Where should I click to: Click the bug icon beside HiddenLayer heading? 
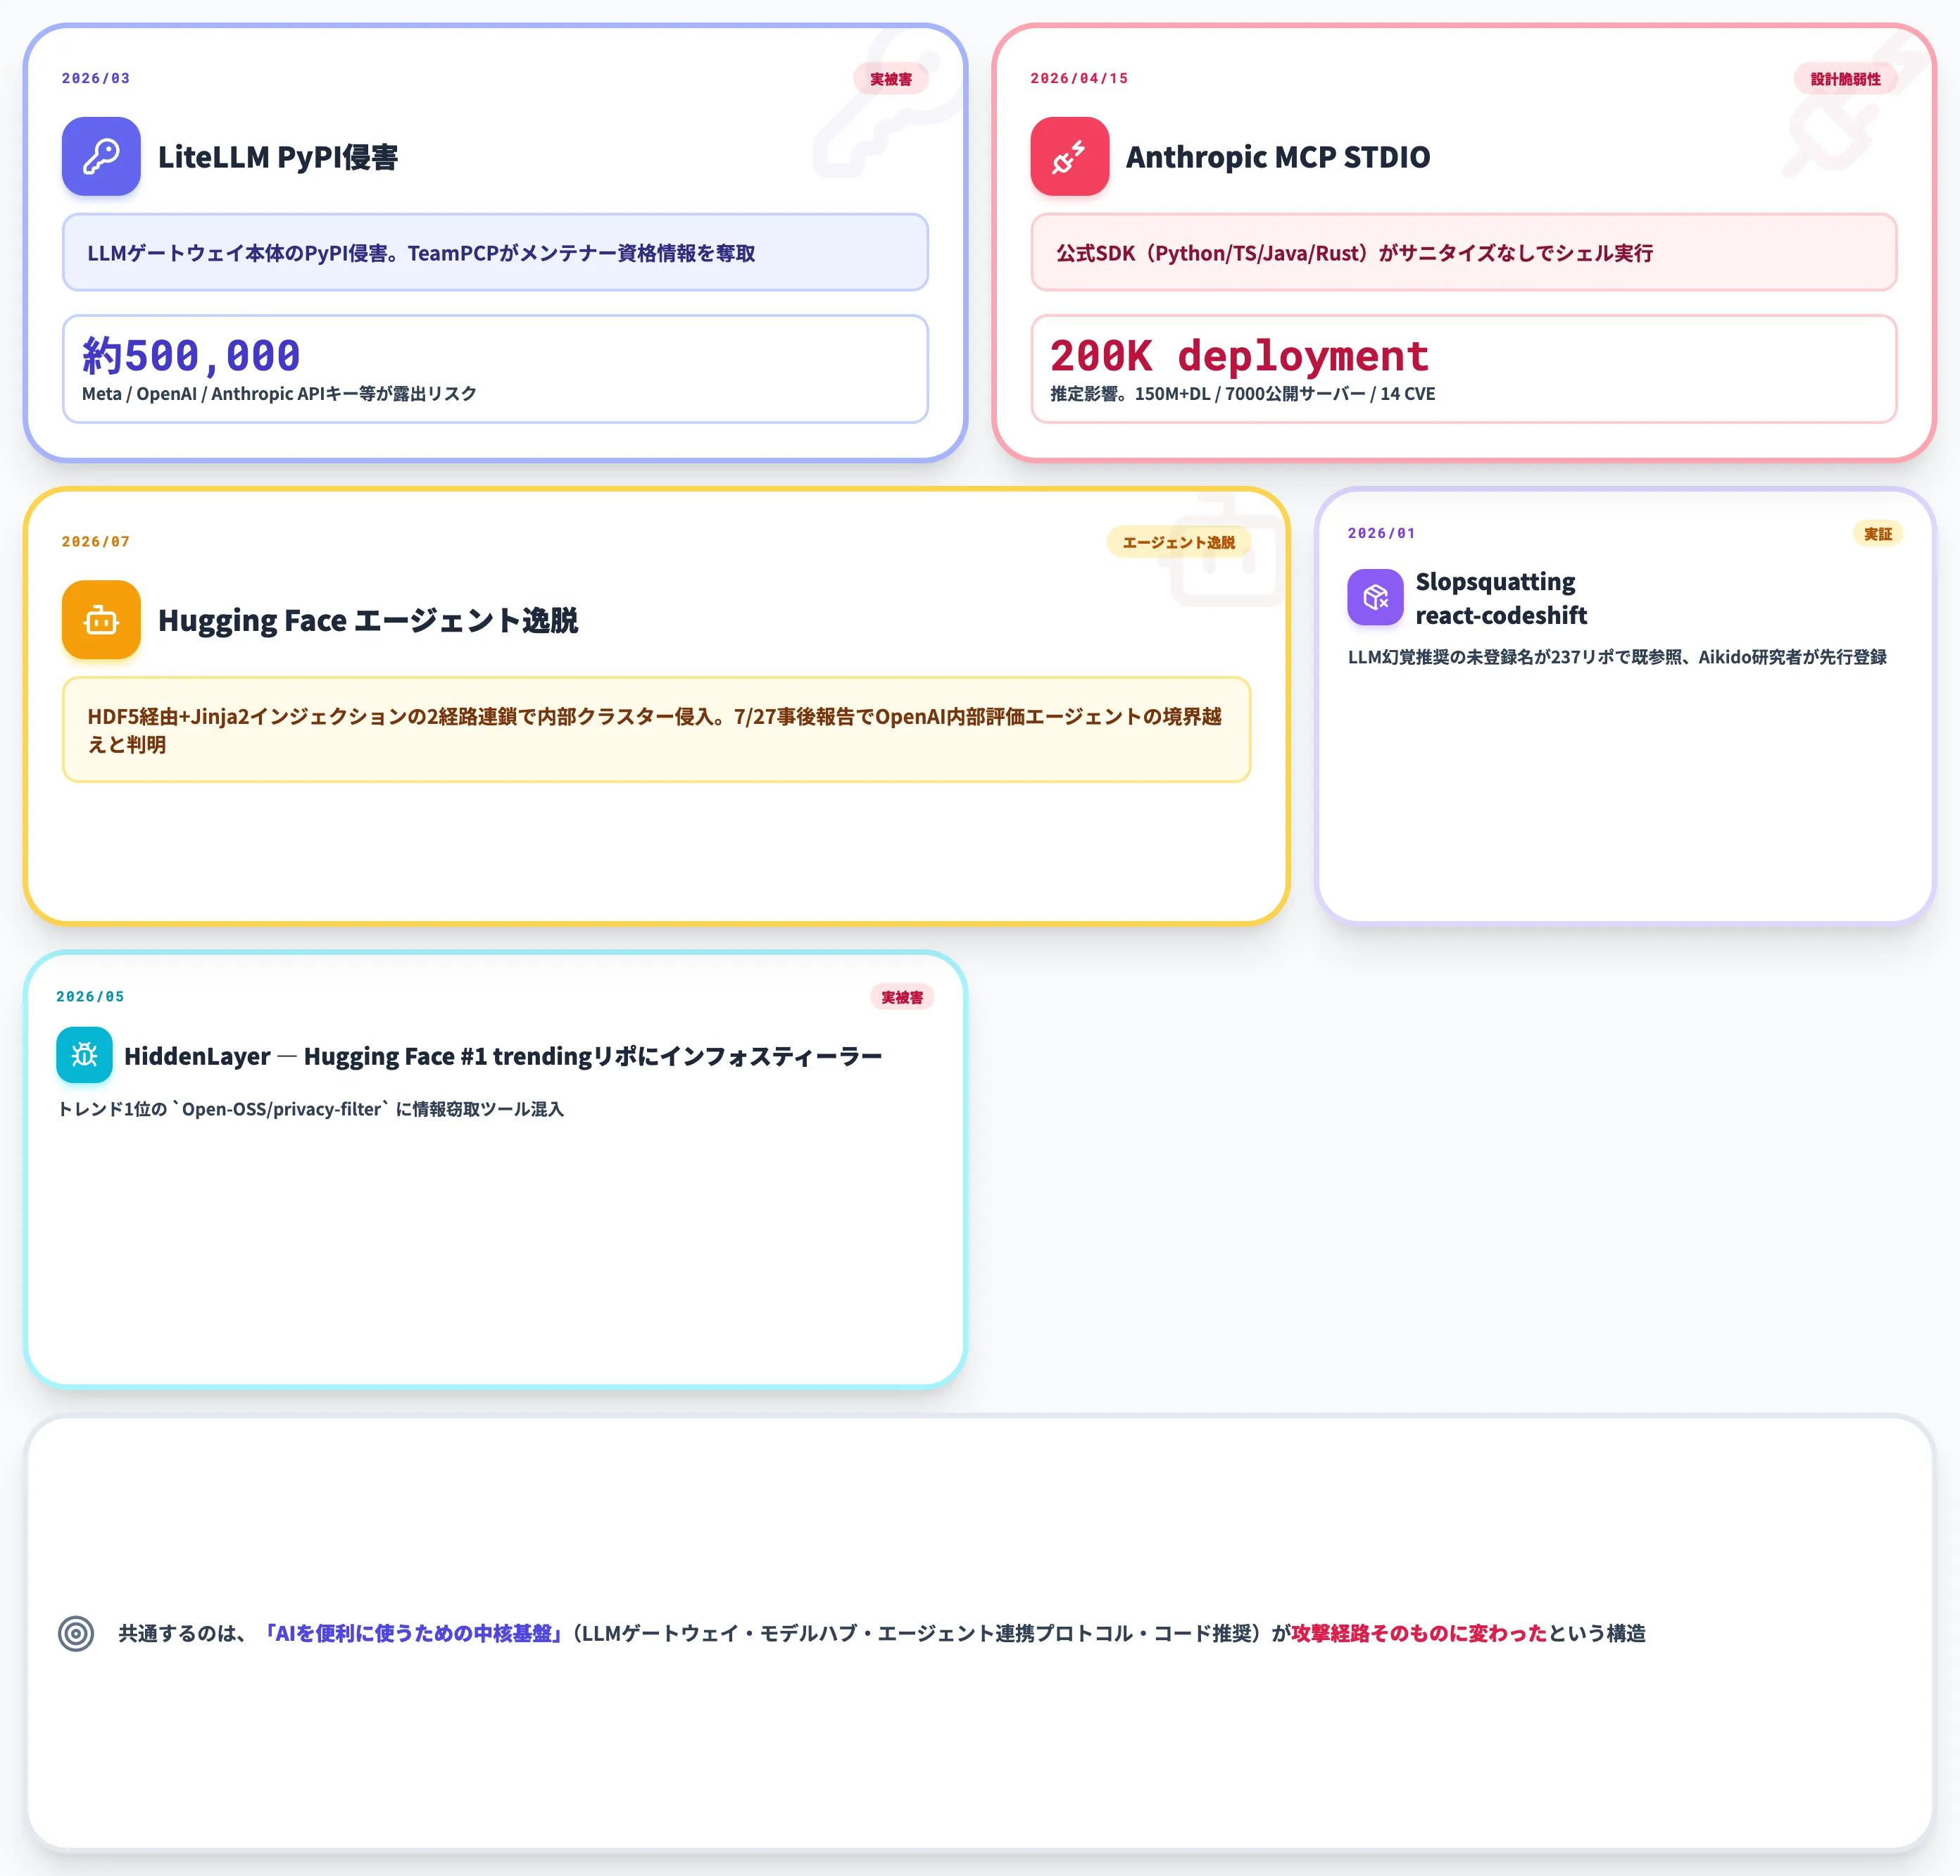[x=84, y=1055]
